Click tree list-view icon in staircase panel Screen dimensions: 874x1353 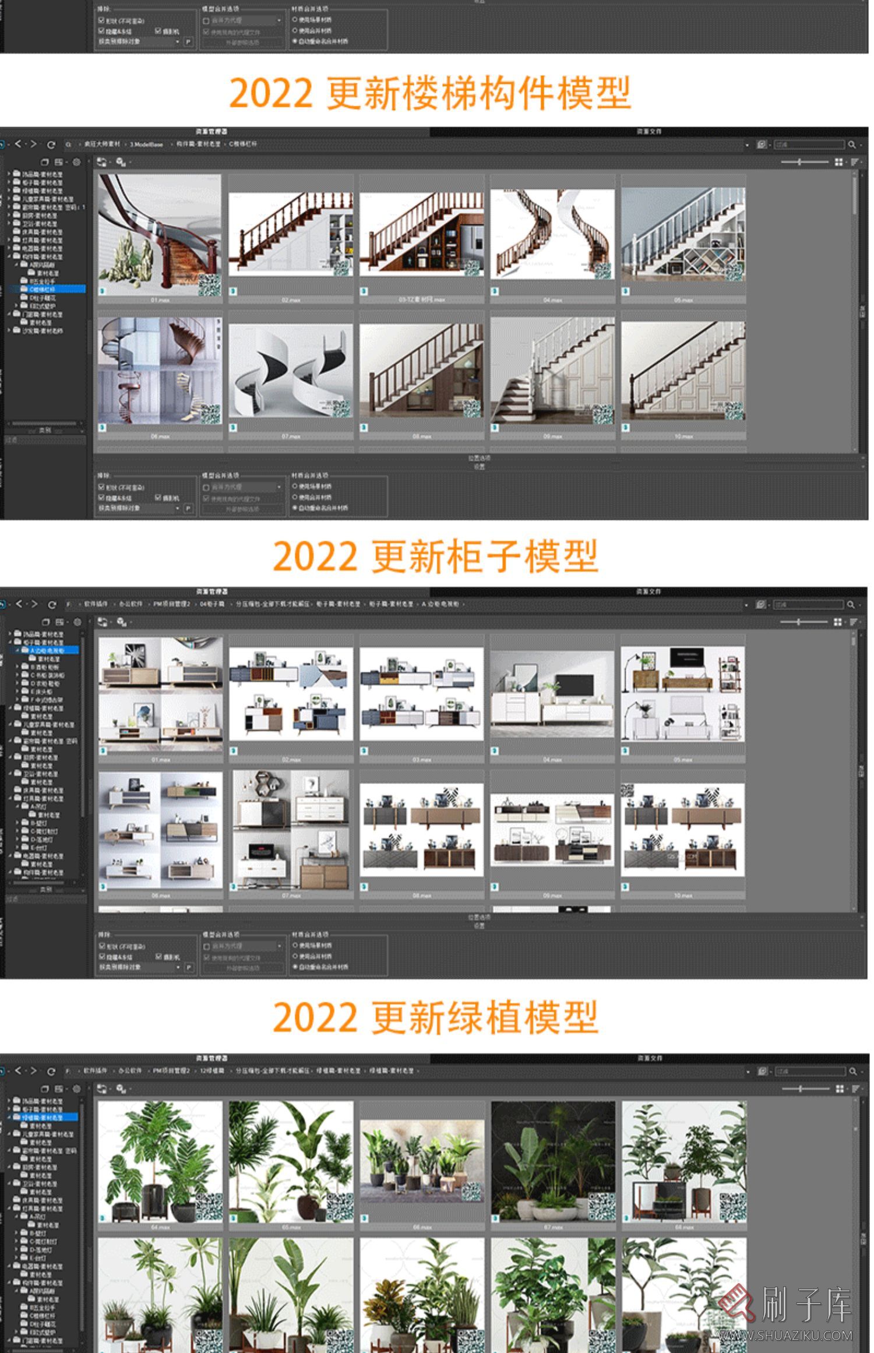pos(59,162)
